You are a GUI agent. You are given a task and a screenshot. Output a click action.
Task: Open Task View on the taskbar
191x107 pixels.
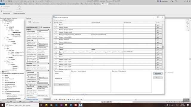(x=41, y=105)
